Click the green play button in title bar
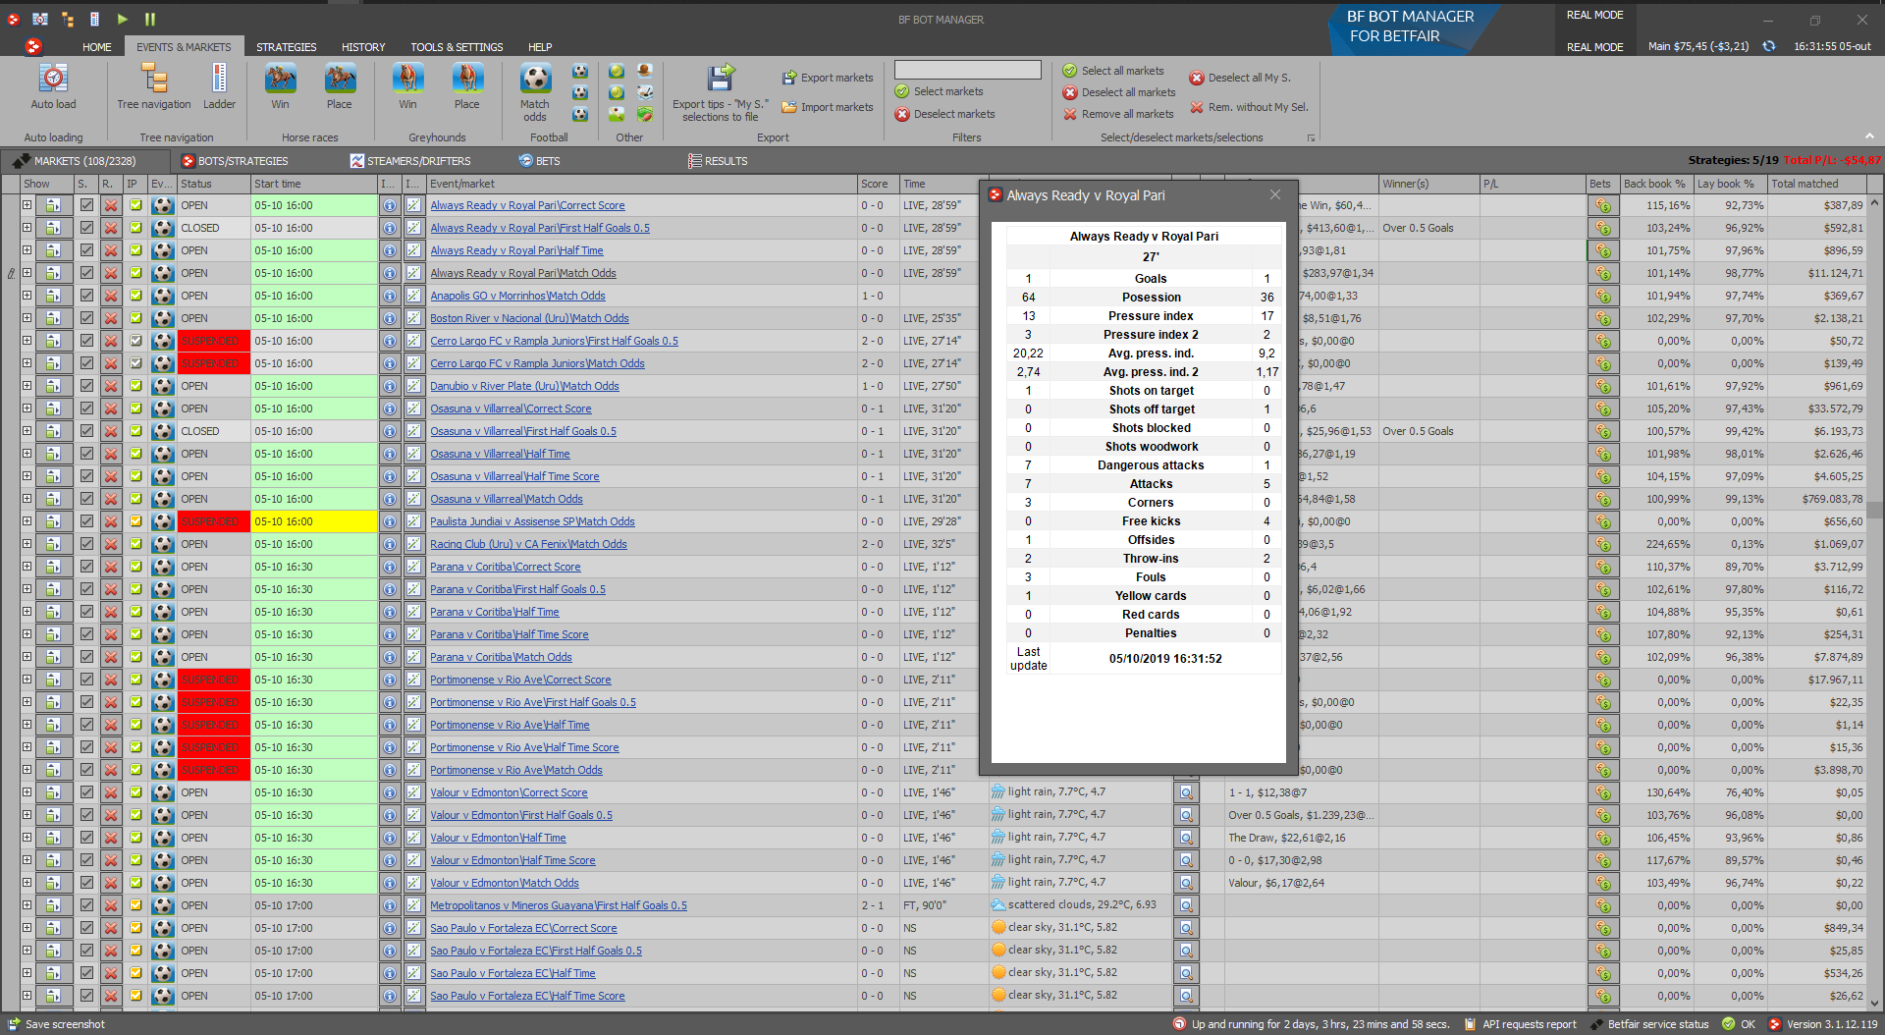The image size is (1885, 1035). point(123,19)
